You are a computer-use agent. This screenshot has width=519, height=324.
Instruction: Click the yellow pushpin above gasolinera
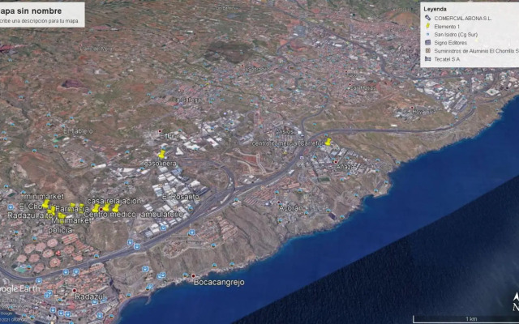pos(161,153)
